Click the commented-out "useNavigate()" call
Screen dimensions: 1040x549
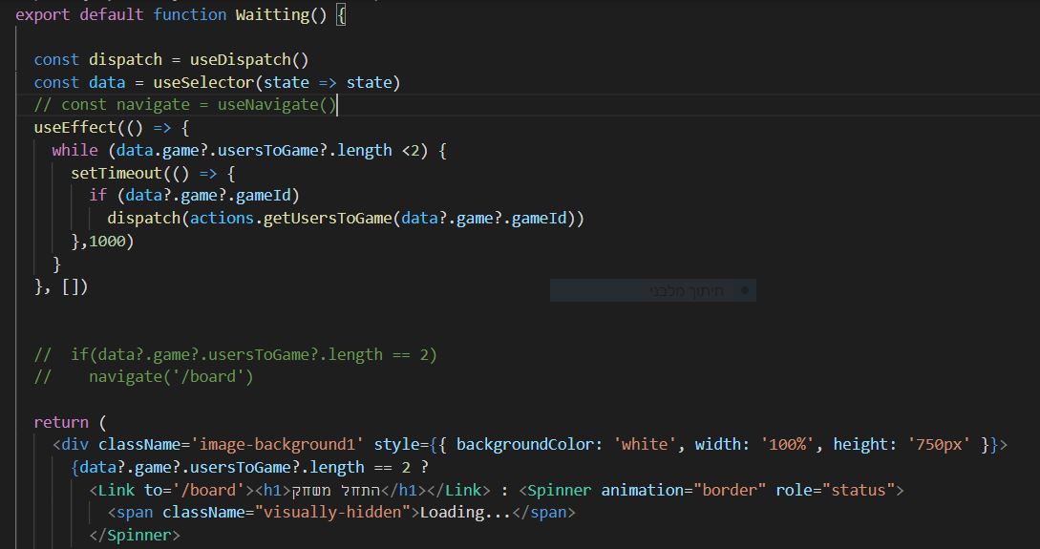[277, 105]
